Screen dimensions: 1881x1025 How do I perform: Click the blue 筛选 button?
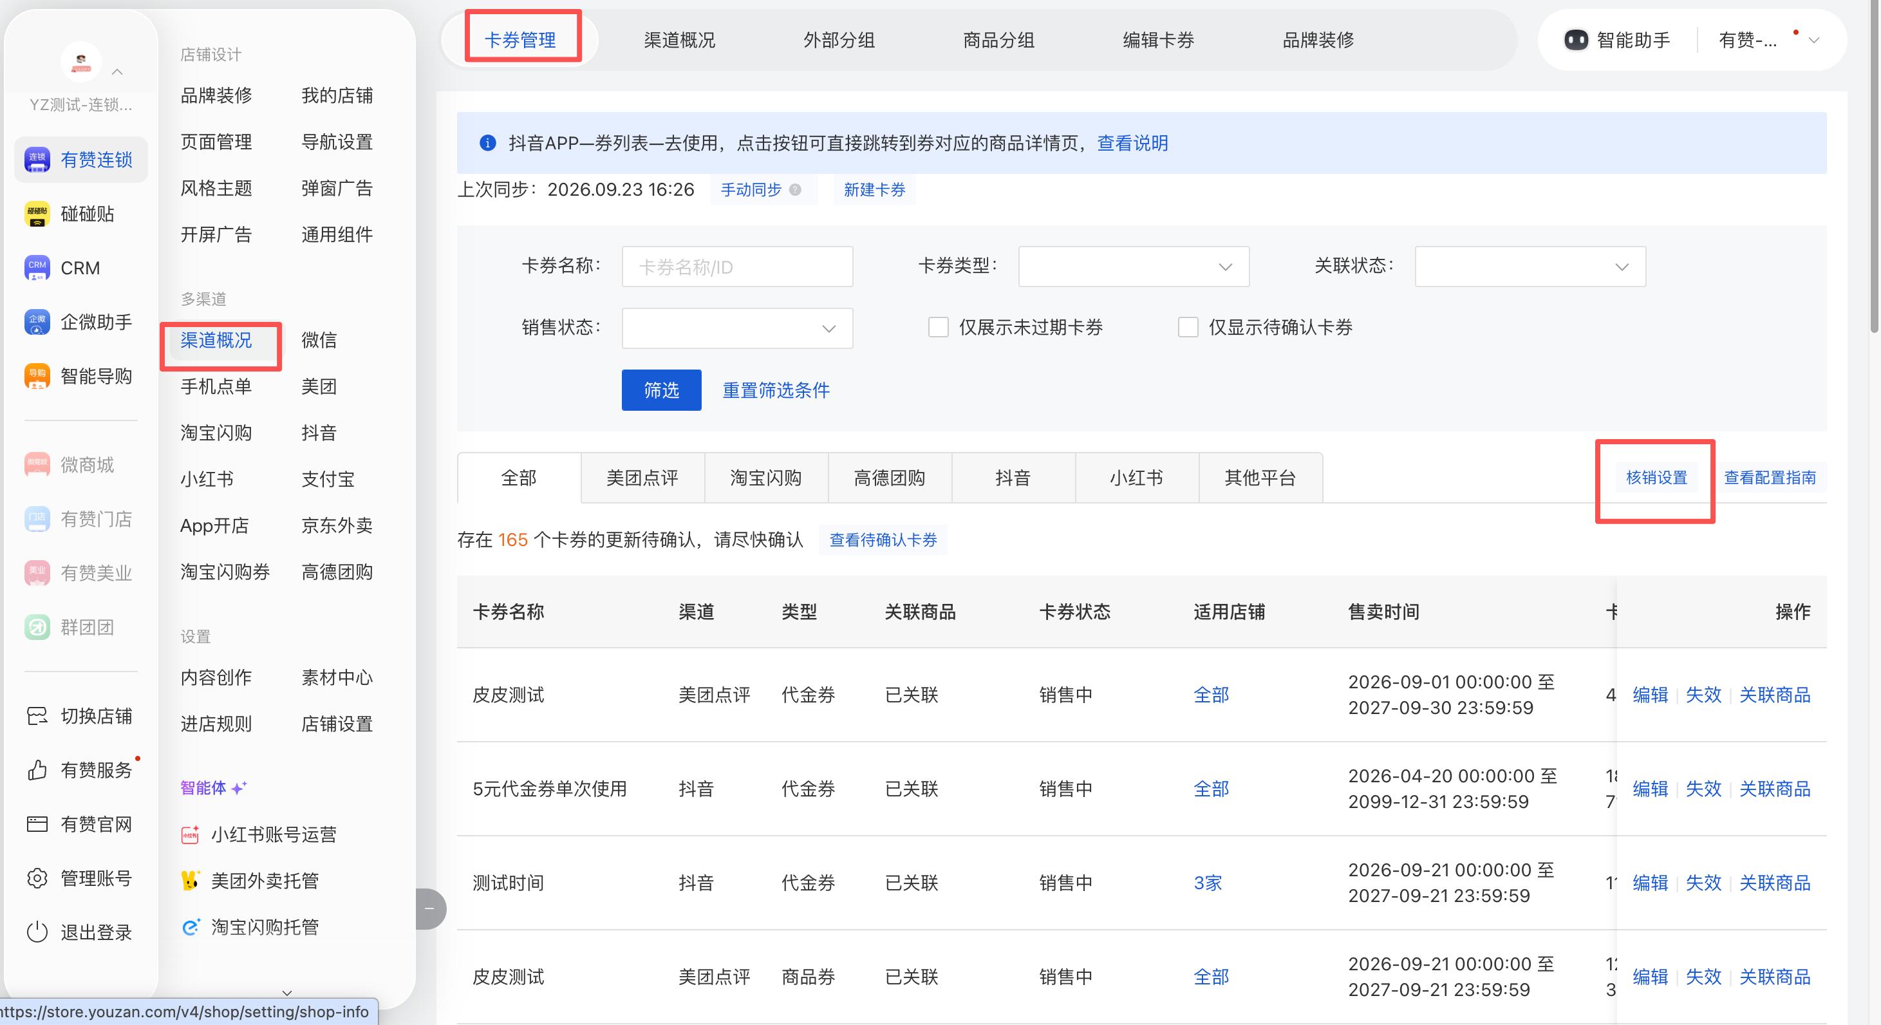pos(662,390)
